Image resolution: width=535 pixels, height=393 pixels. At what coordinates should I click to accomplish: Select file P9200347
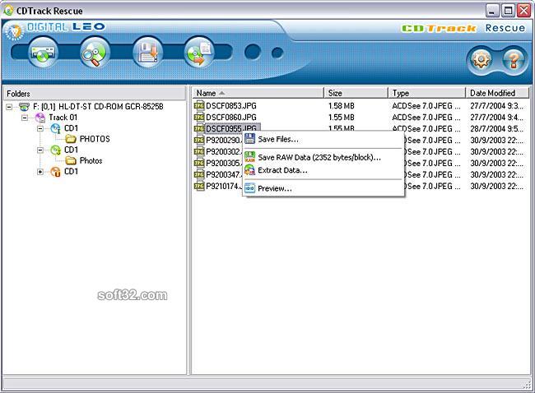click(x=224, y=174)
